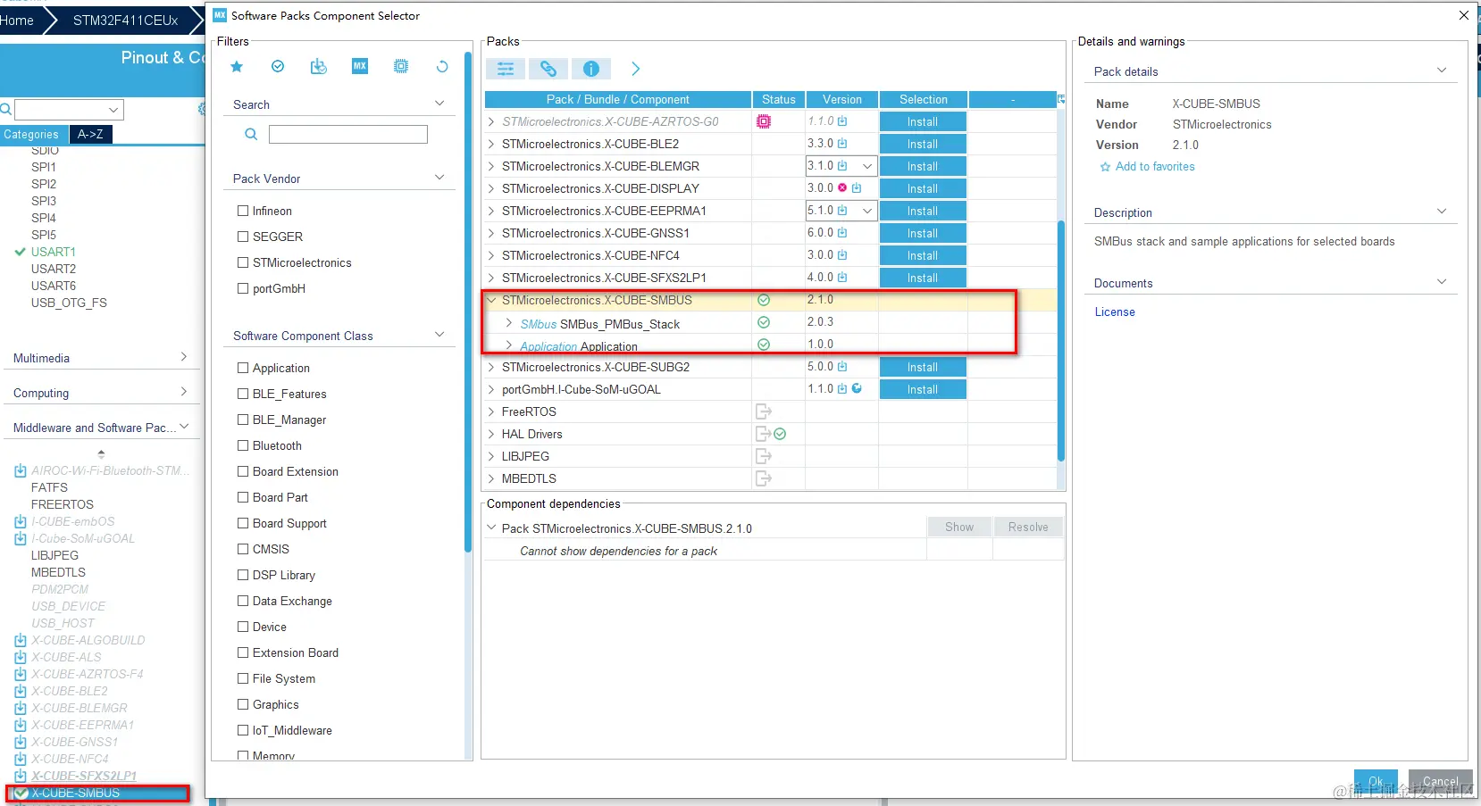The image size is (1481, 806).
Task: Click the Packs table vertical scrollbar
Action: pyautogui.click(x=1061, y=339)
